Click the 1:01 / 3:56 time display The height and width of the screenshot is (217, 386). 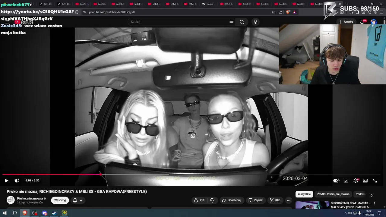click(33, 181)
